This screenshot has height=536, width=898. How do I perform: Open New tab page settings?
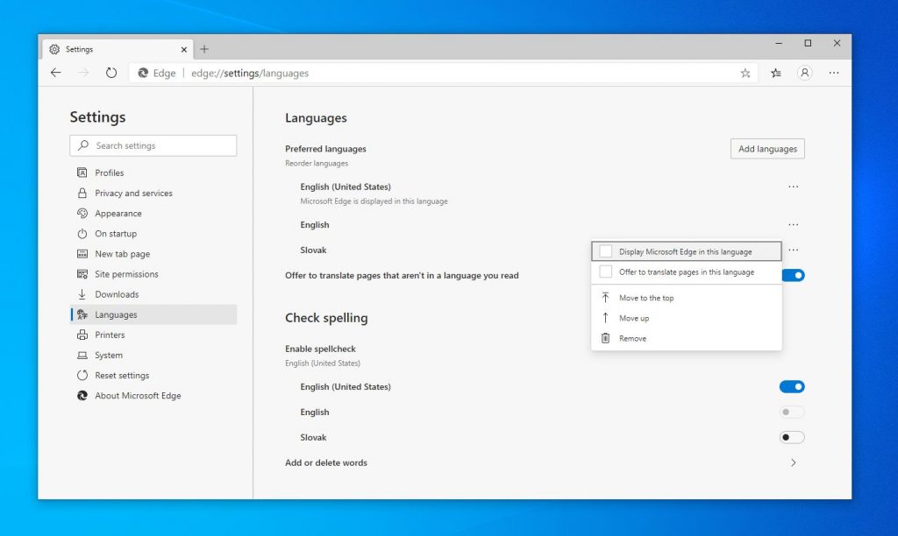click(153, 254)
